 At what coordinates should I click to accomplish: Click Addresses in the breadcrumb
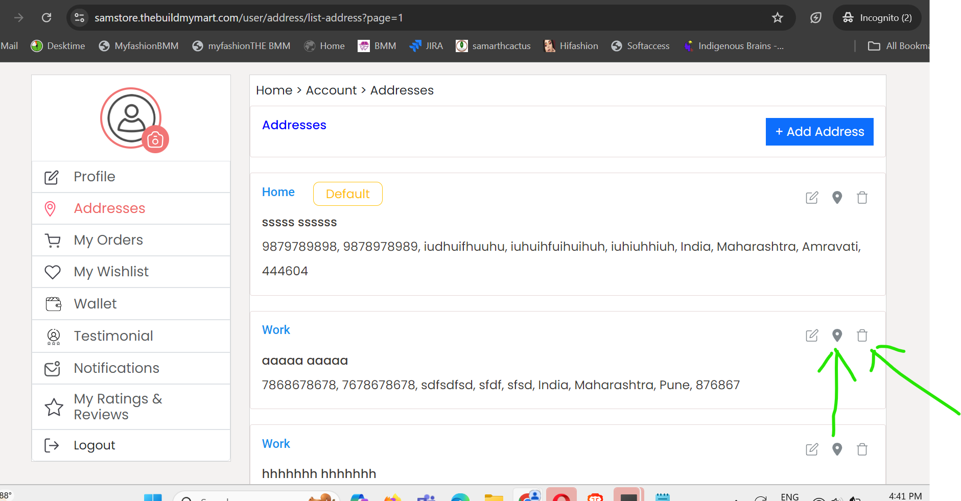pyautogui.click(x=402, y=90)
